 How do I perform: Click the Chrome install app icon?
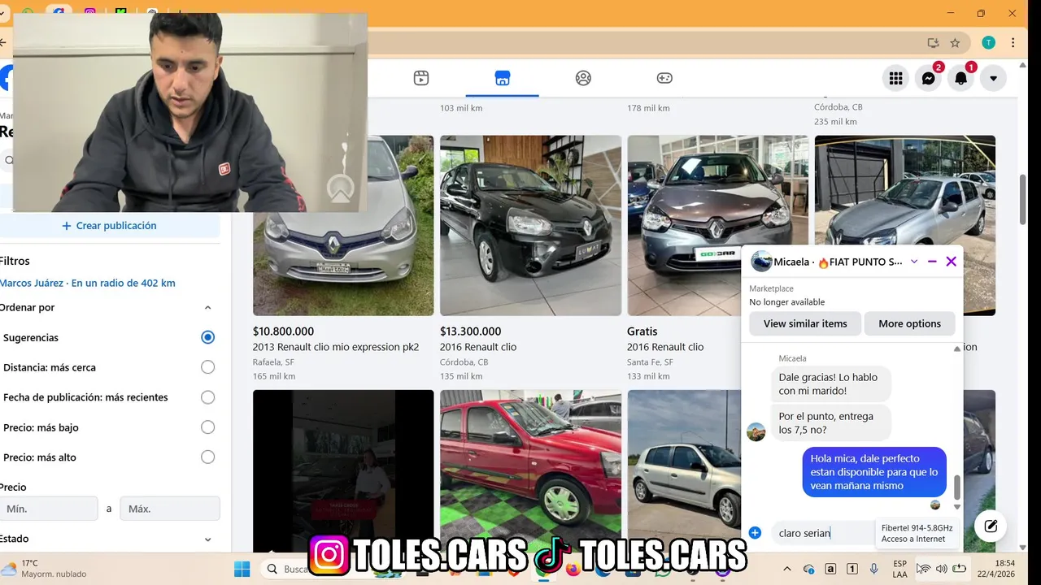point(933,43)
